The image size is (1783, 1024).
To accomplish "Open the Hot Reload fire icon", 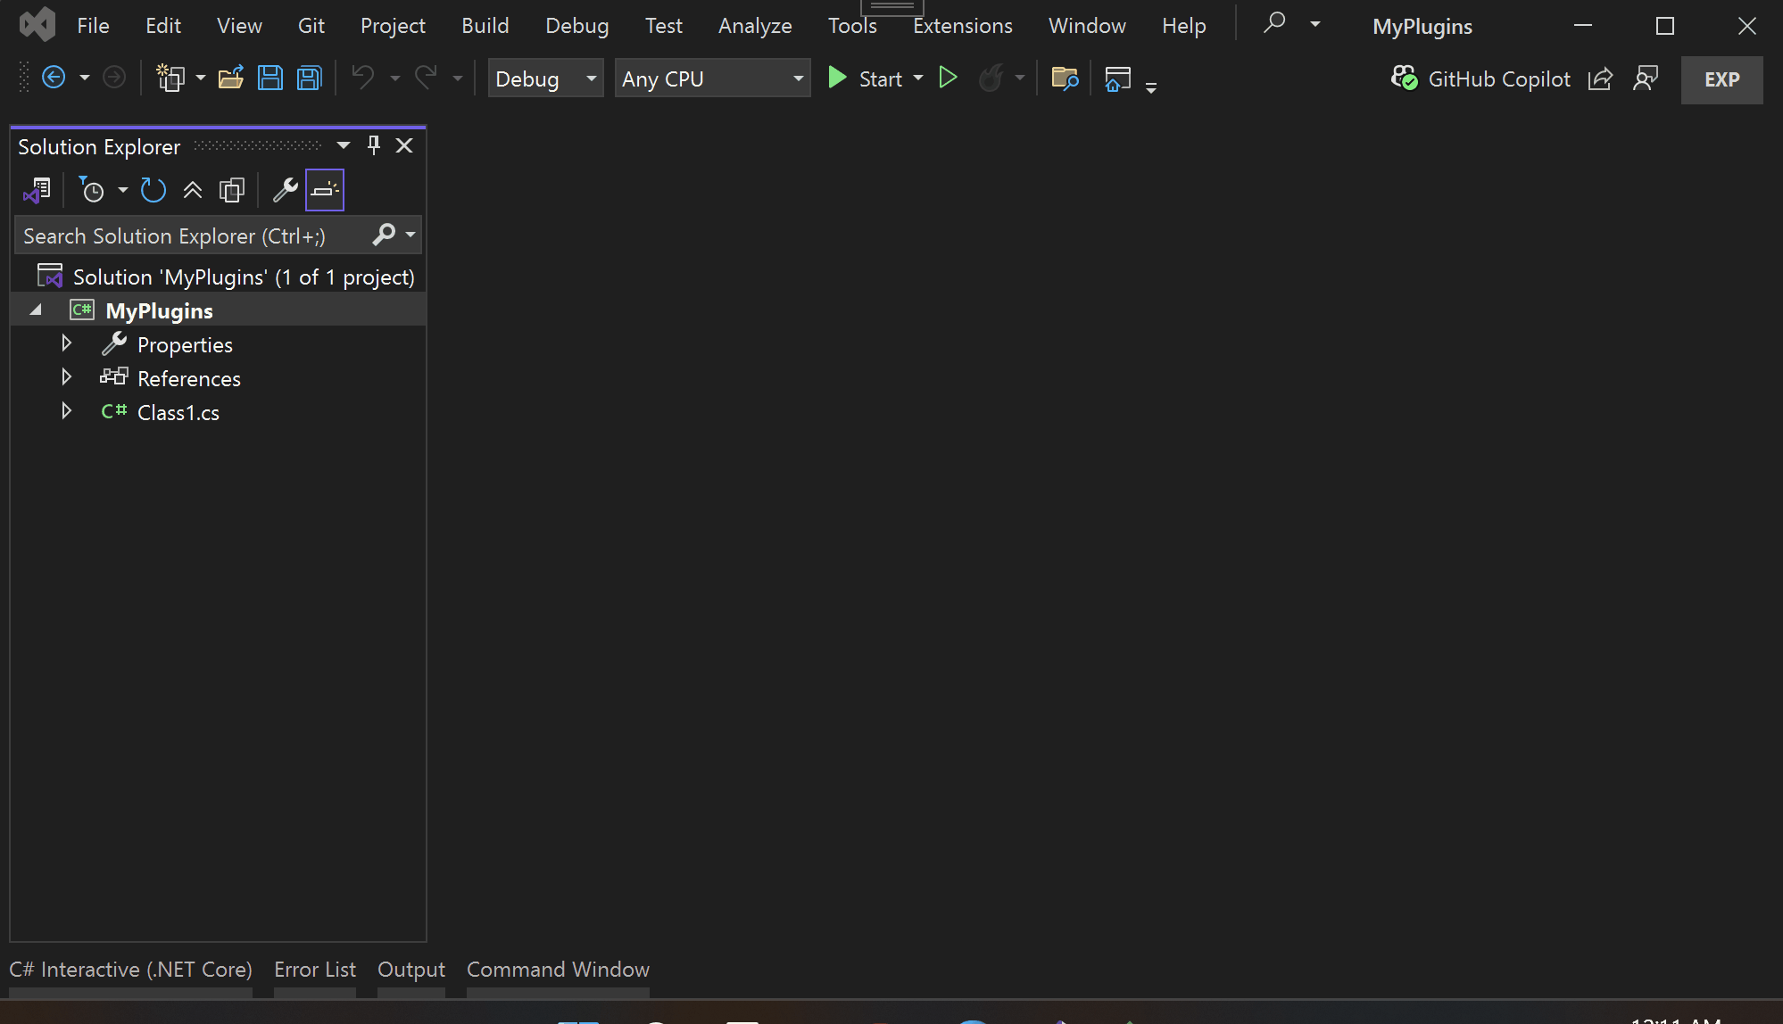I will tap(992, 78).
